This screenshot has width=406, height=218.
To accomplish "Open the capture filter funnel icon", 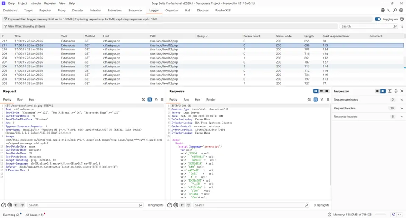I will pyautogui.click(x=6, y=19).
